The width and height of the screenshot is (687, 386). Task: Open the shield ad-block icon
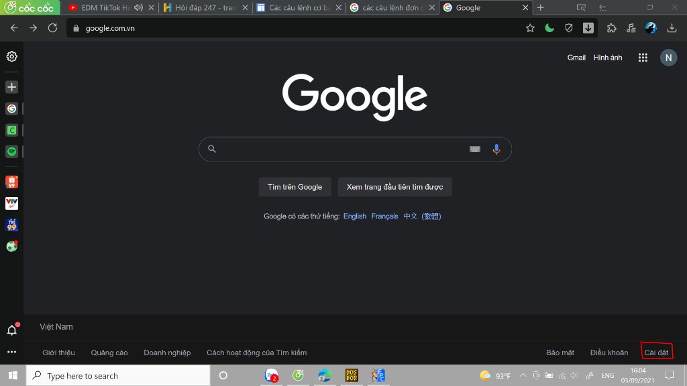pos(569,28)
